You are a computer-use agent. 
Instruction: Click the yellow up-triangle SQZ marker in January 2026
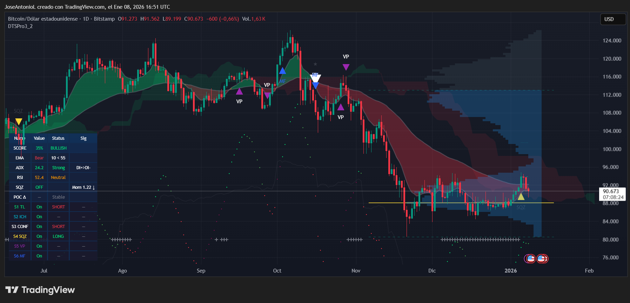click(521, 197)
